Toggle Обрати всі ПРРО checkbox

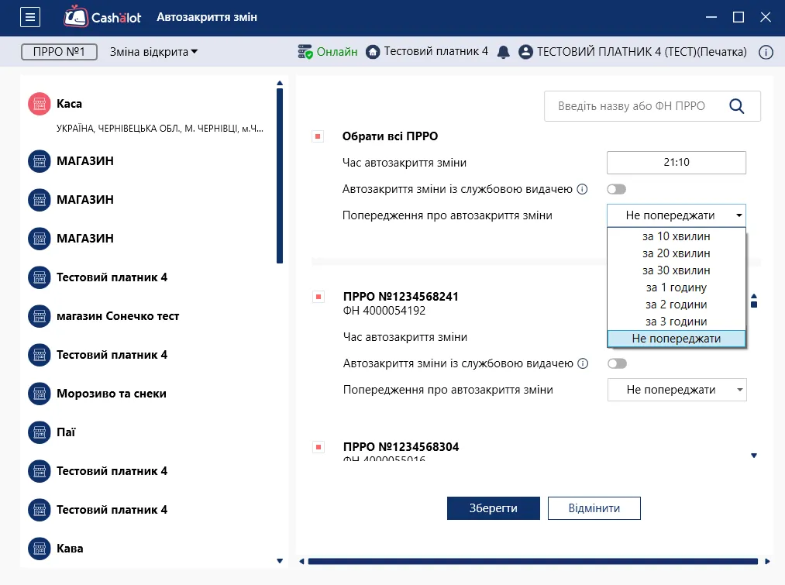coord(318,136)
